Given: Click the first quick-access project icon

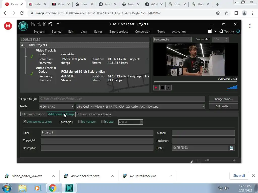Looking at the screenshot, I should (33, 24).
